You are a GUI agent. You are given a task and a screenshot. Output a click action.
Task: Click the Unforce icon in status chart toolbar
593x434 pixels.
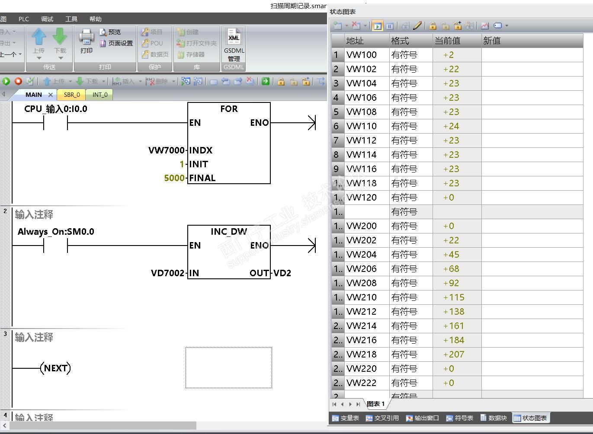(x=445, y=26)
